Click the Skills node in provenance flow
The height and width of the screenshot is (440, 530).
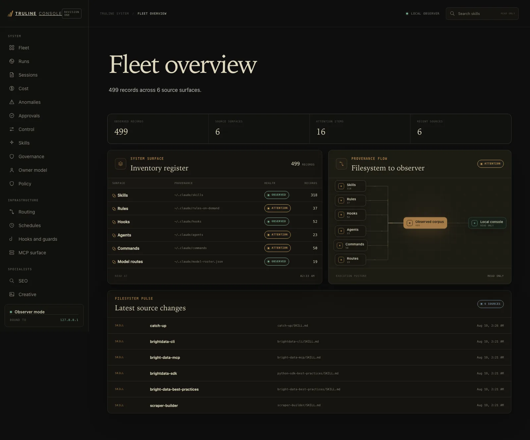350,186
